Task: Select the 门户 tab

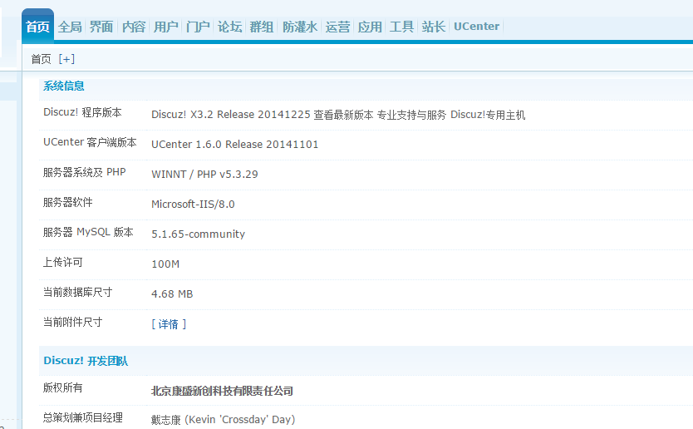Action: pos(198,27)
